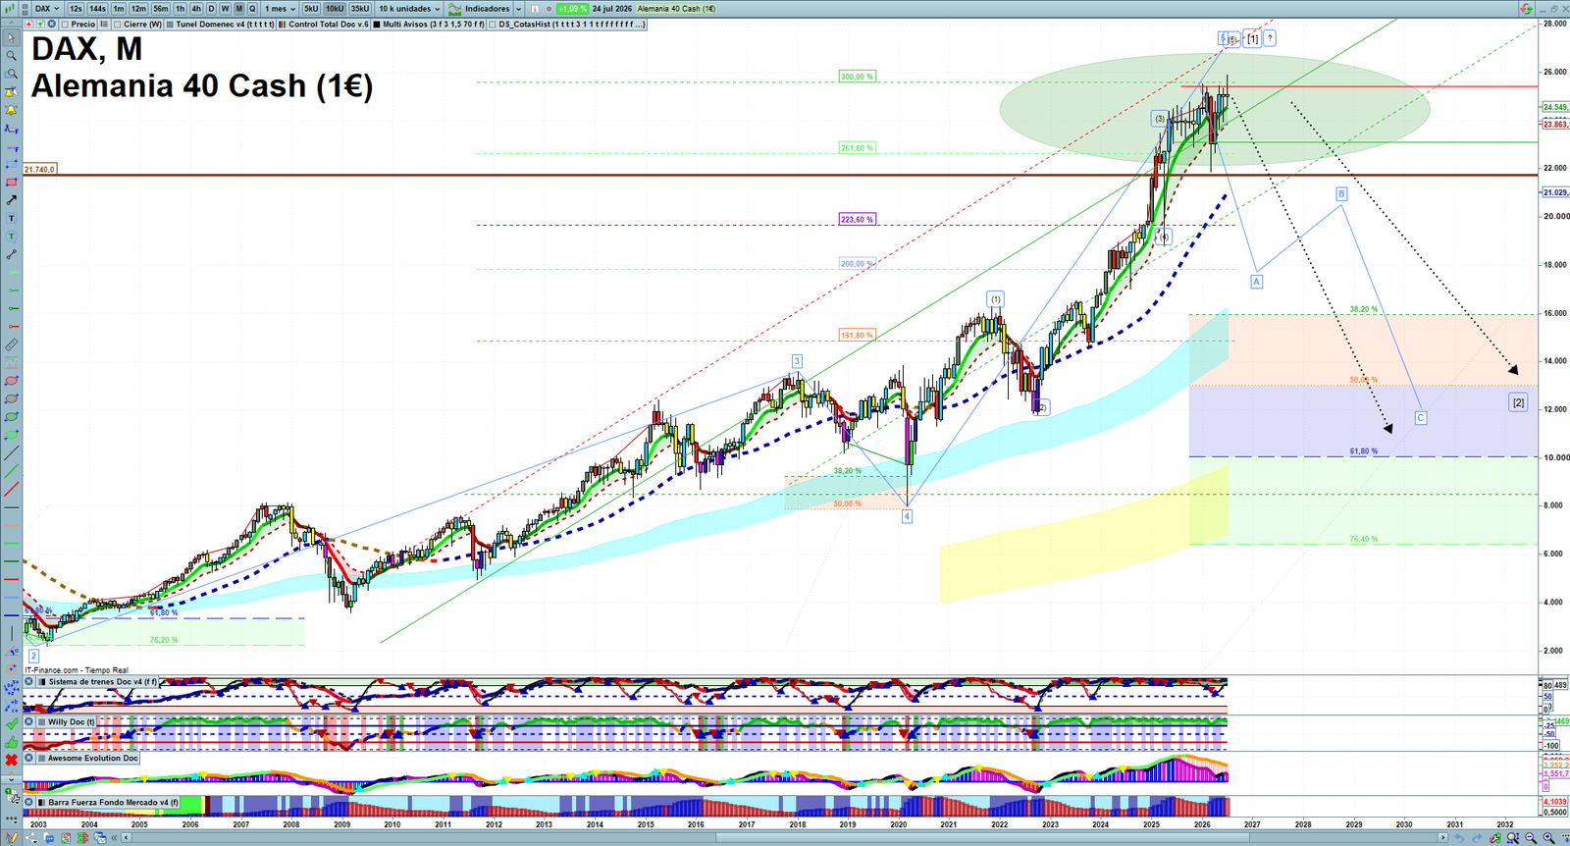Click the red plus add-indicator icon

(28, 24)
